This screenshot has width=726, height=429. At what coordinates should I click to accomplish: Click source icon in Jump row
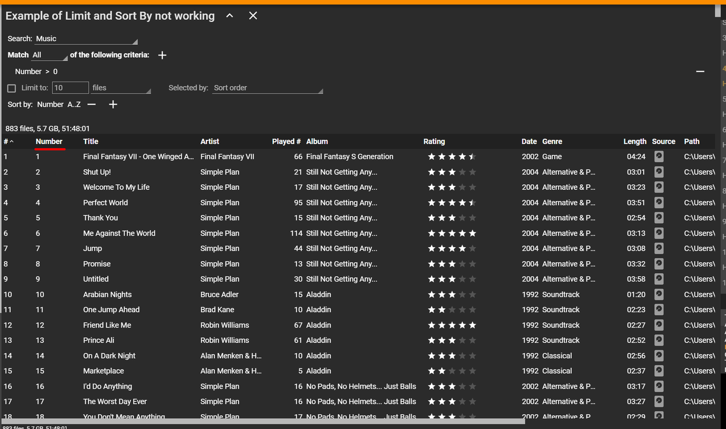(659, 248)
